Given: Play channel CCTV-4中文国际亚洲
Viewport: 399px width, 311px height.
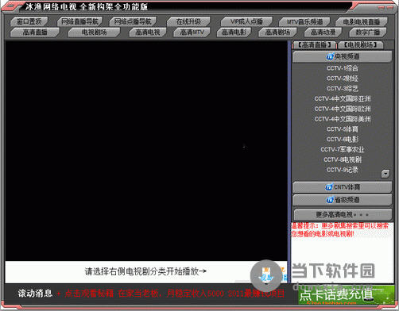Looking at the screenshot, I should [343, 98].
